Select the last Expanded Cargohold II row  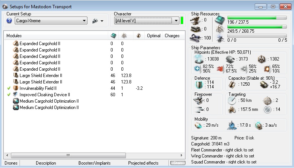pyautogui.click(x=94, y=69)
